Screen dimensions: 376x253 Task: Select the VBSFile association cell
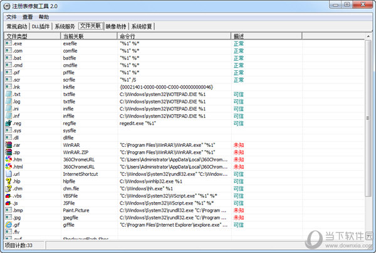pyautogui.click(x=70, y=196)
